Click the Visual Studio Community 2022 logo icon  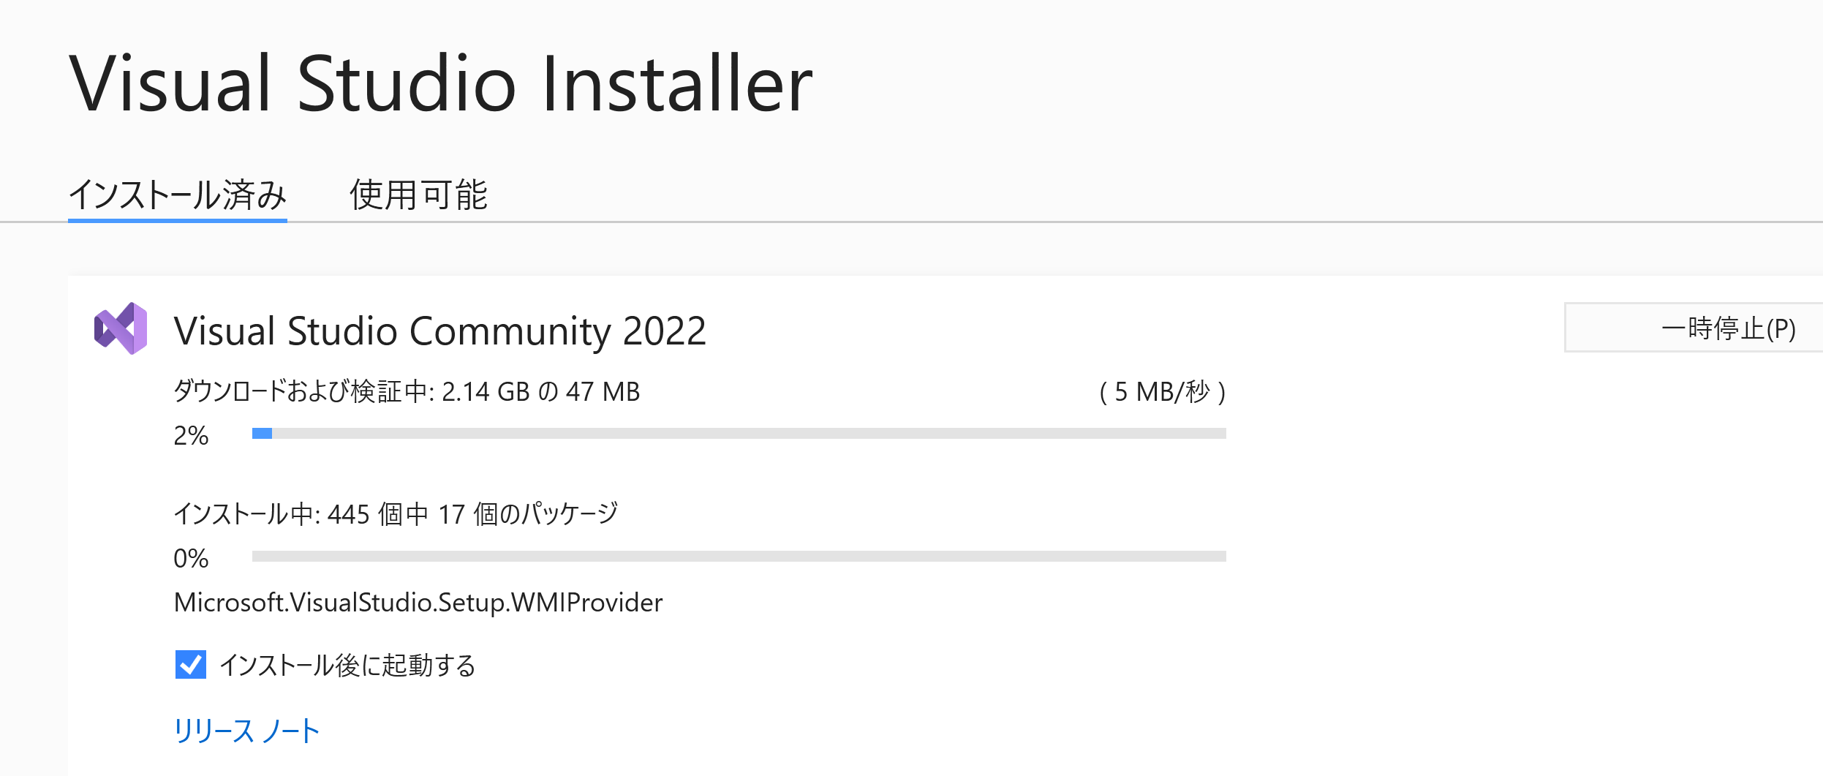[121, 328]
